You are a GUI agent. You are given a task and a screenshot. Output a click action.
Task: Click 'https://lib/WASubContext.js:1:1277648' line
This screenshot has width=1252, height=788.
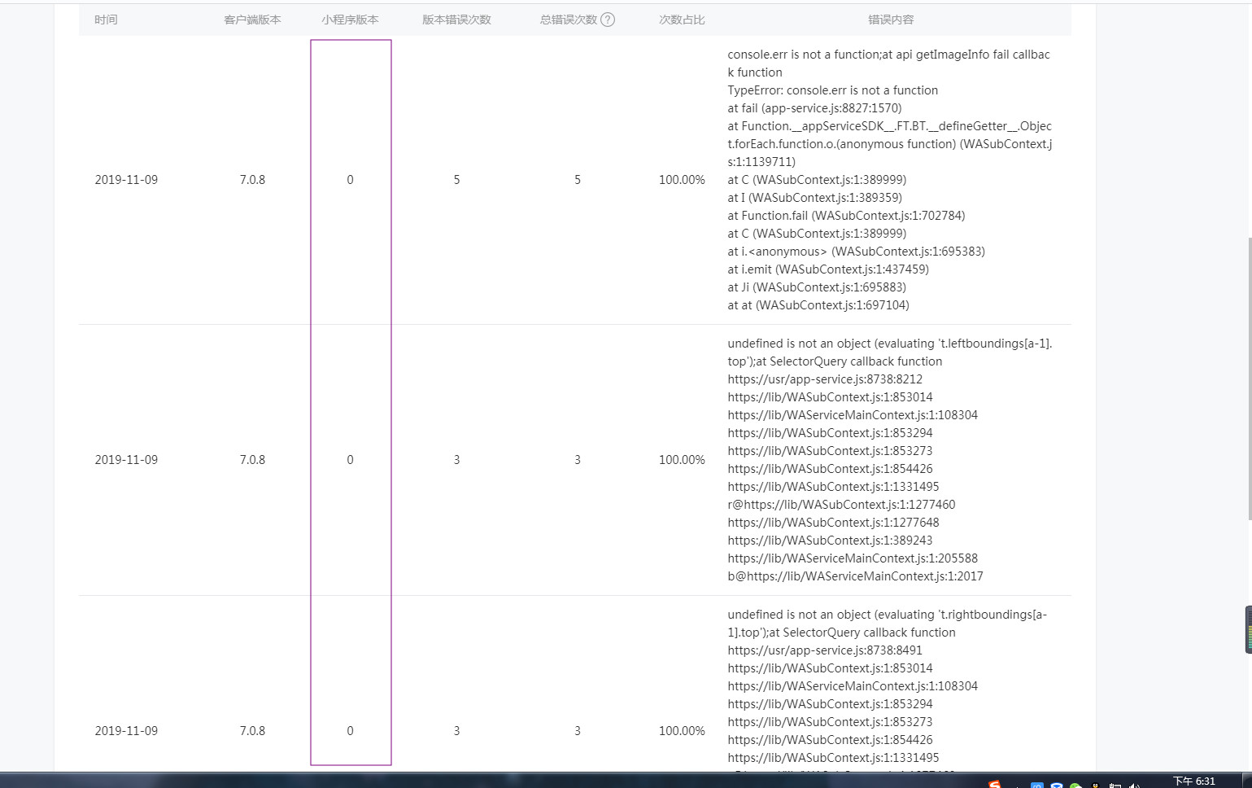coord(833,523)
